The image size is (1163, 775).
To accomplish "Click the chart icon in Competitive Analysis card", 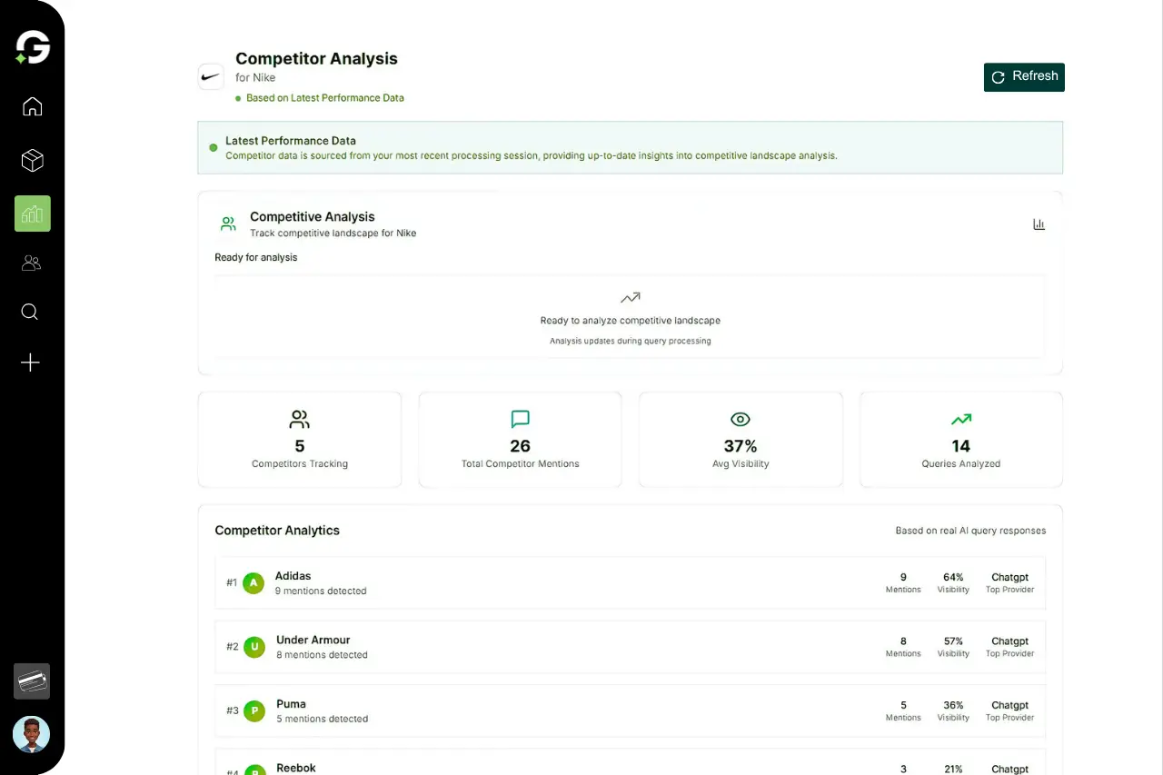I will tap(1039, 224).
